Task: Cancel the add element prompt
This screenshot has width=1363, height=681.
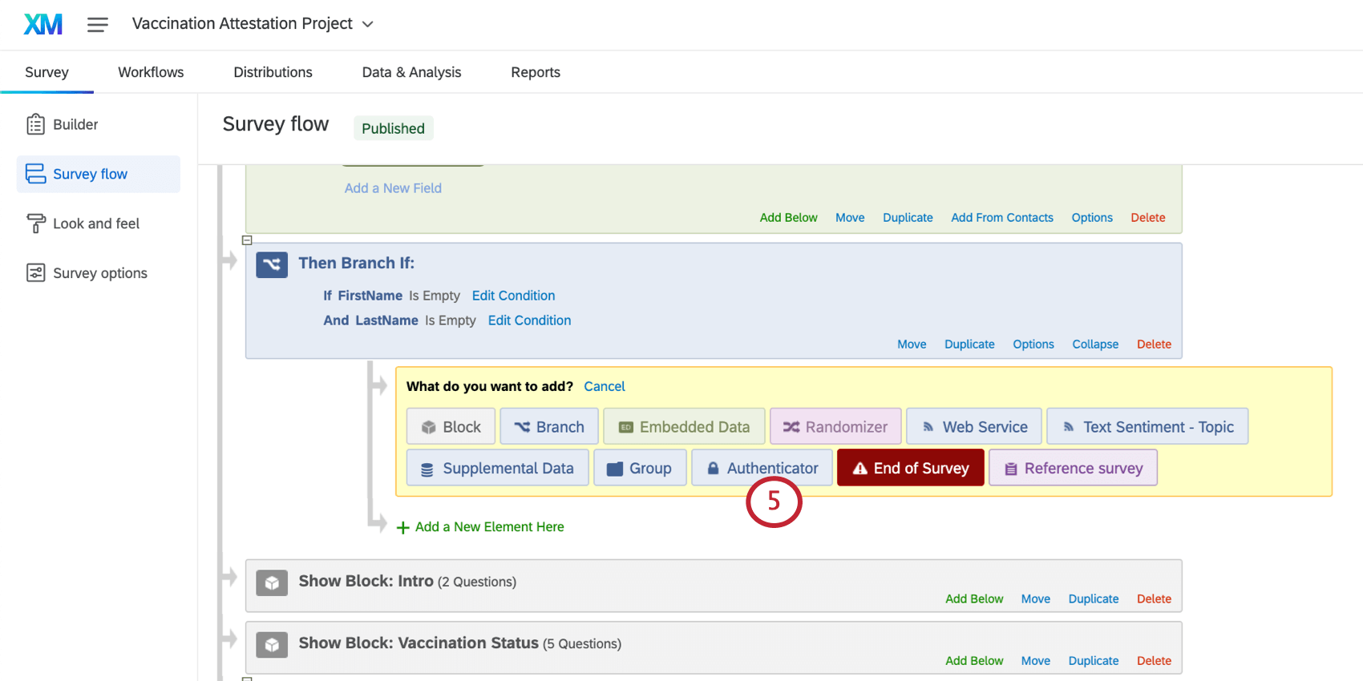Action: coord(605,386)
